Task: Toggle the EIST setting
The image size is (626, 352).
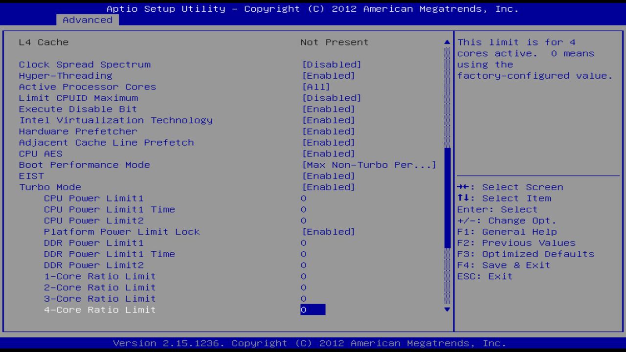Action: (x=329, y=176)
